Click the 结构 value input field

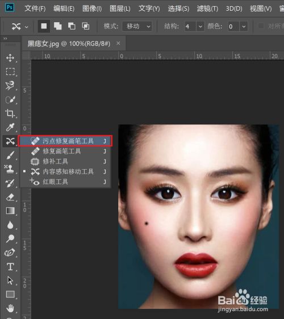190,27
